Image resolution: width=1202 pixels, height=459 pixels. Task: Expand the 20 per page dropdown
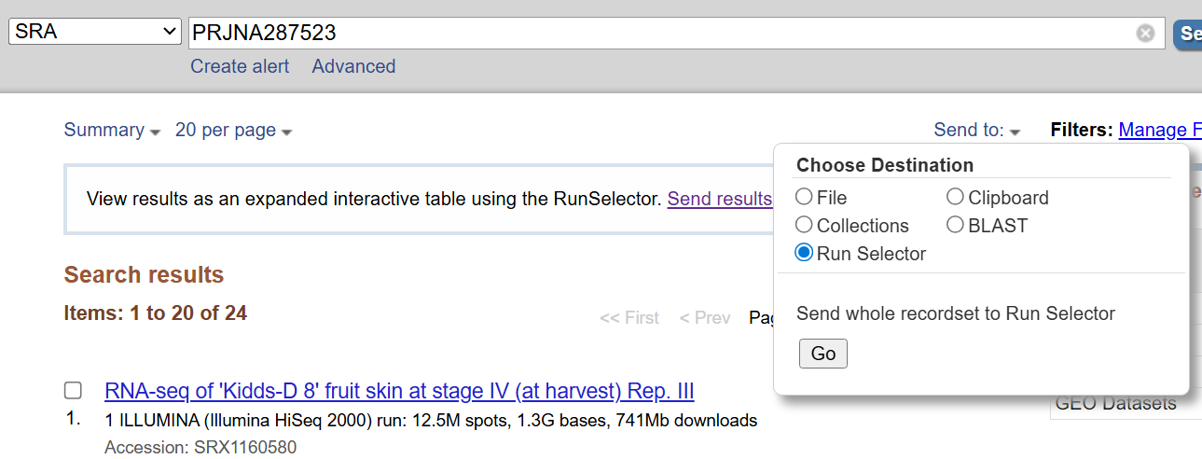(233, 131)
